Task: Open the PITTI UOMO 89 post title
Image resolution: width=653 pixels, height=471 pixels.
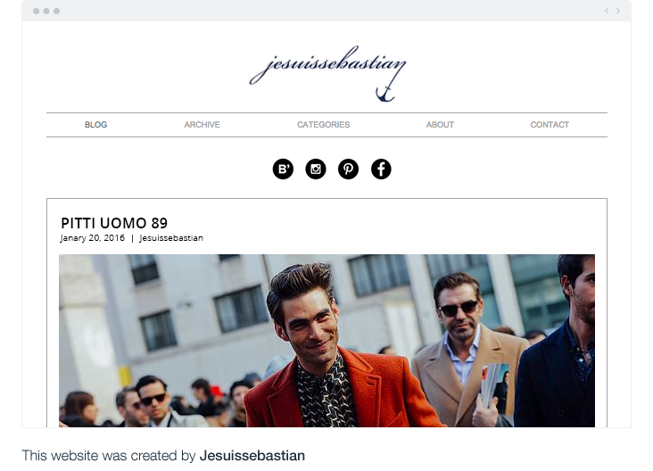Action: [x=114, y=223]
